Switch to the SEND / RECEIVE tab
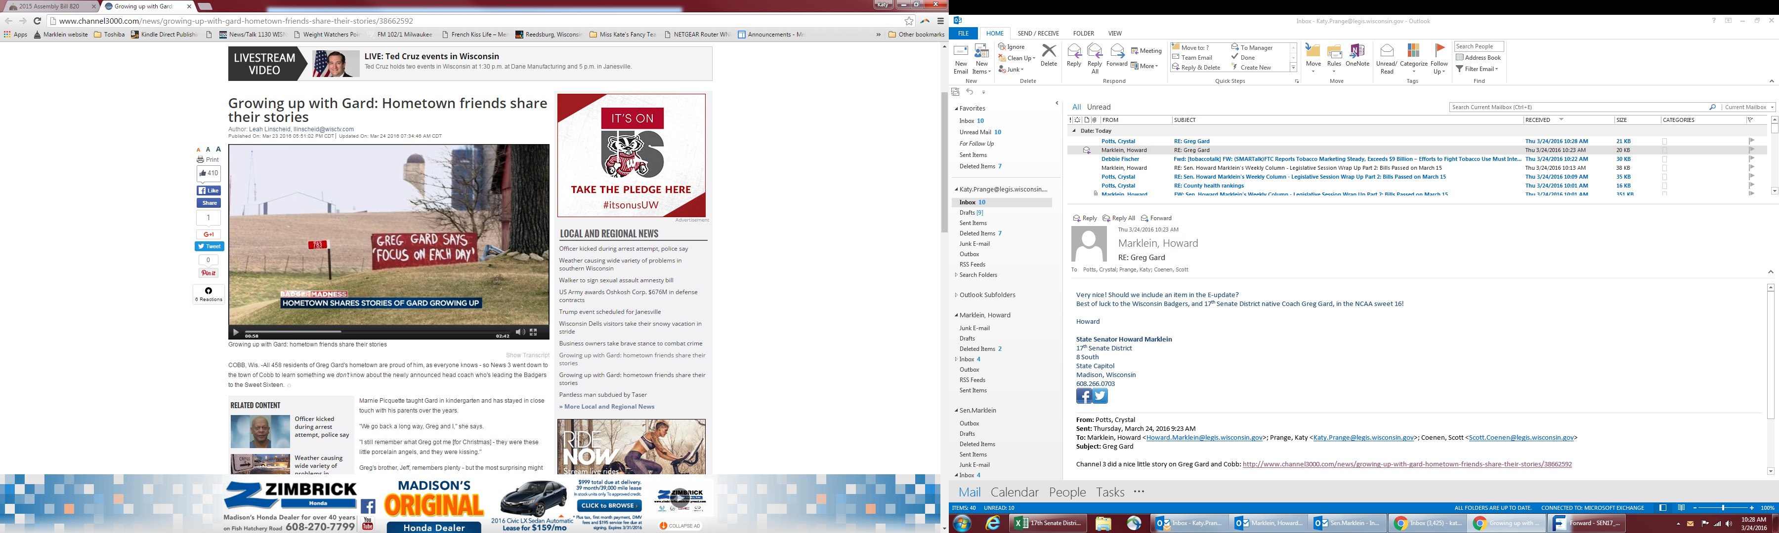 (x=1038, y=33)
